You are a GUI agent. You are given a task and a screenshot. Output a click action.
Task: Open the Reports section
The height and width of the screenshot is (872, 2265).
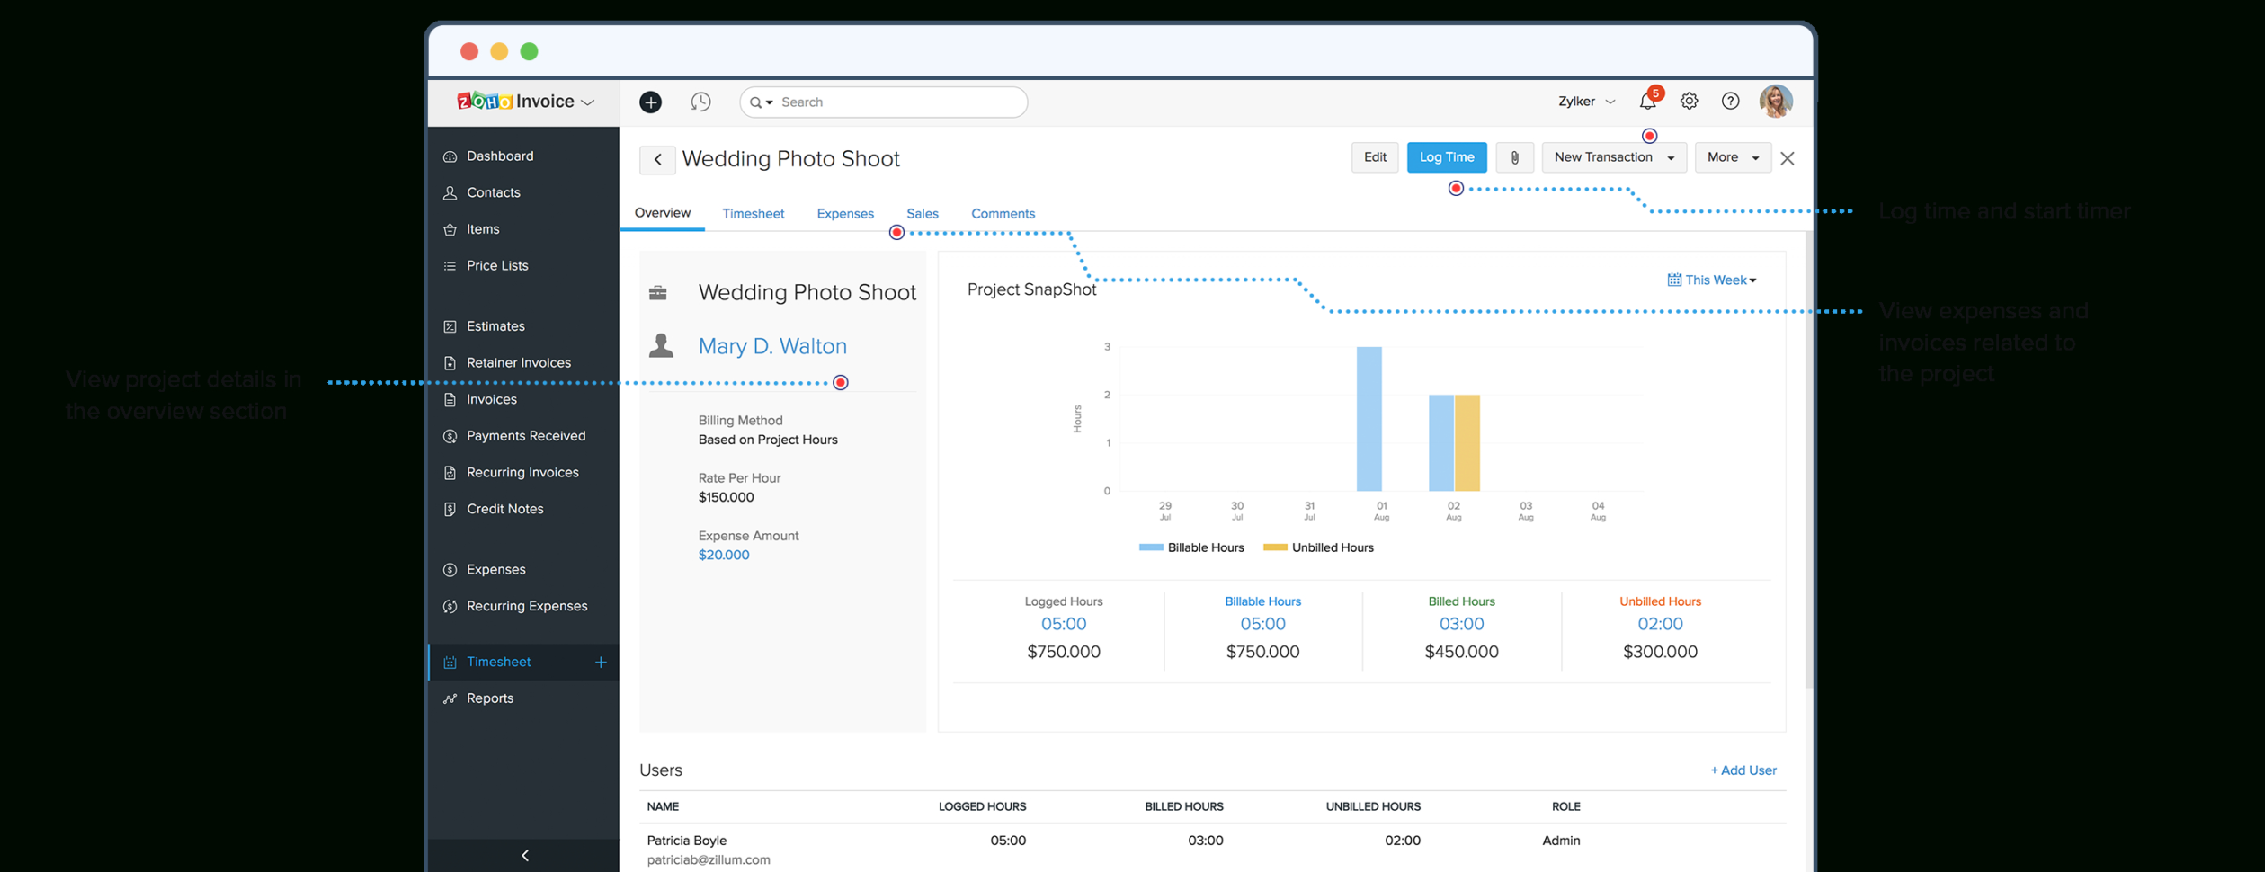(x=490, y=698)
